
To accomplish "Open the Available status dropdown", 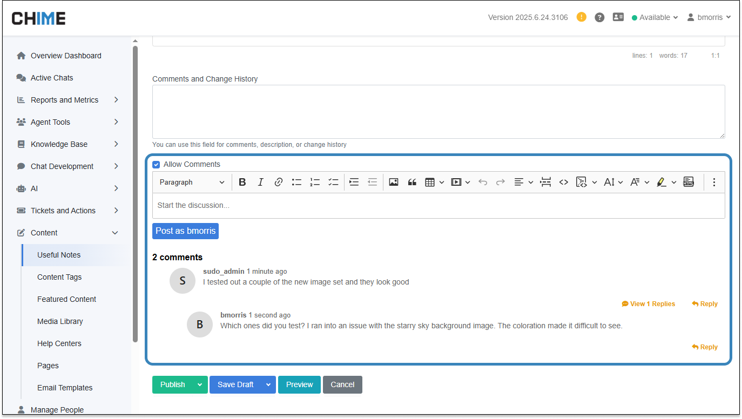I will pos(655,17).
